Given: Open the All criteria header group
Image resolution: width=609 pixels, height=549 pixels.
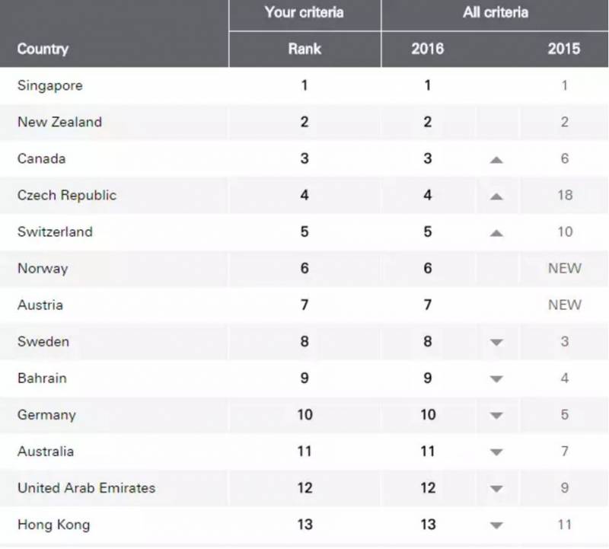Looking at the screenshot, I should (x=496, y=13).
